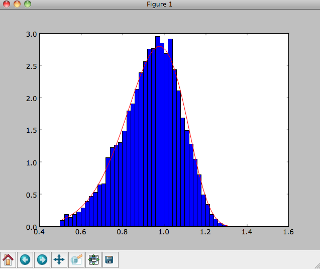Image resolution: width=320 pixels, height=269 pixels.
Task: Click the y-axis label 1.5
Action: click(32, 130)
